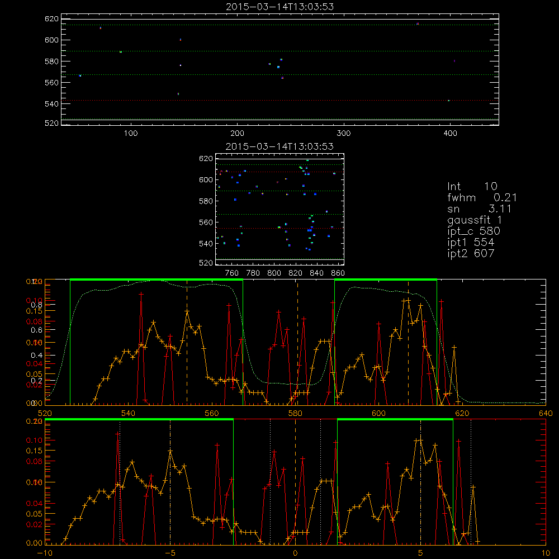
Task: Click x-axis label 620 on third plot
Action: point(462,413)
